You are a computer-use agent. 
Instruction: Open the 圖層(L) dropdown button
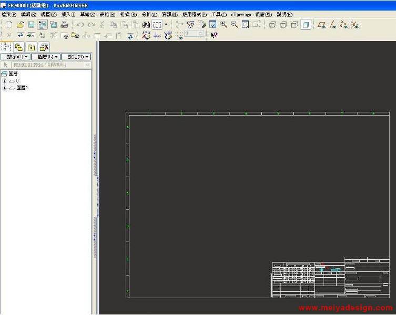coord(46,57)
